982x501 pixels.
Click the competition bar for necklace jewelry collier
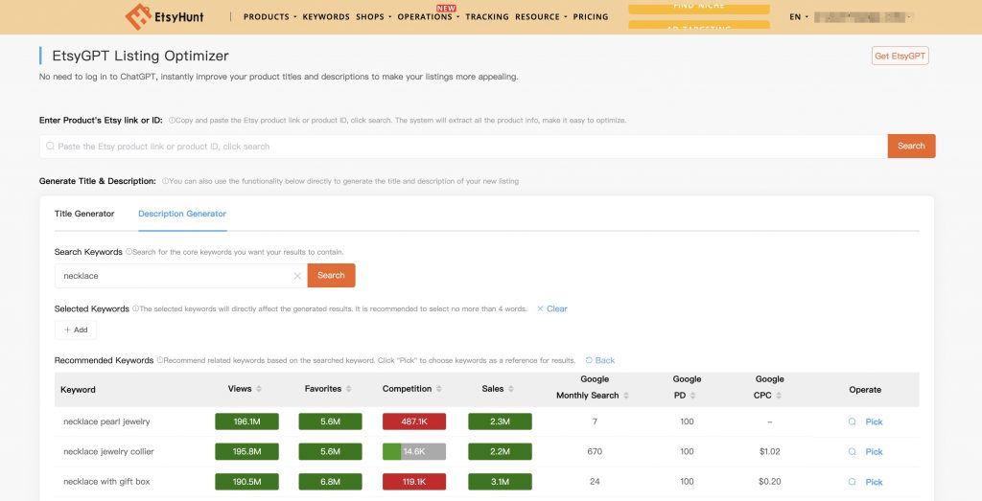[x=413, y=451]
